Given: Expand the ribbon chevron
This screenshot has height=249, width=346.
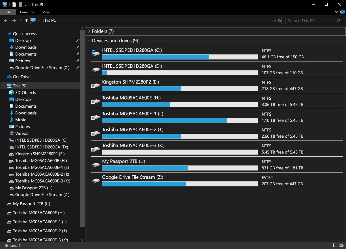Looking at the screenshot, I should [x=336, y=12].
